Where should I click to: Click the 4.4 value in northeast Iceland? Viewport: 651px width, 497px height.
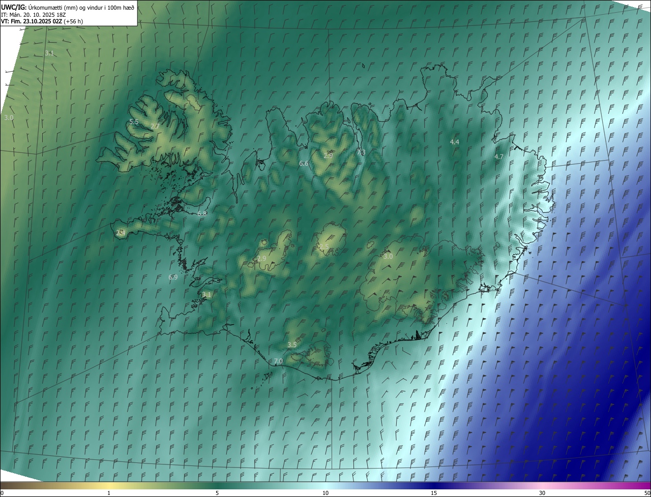(455, 142)
